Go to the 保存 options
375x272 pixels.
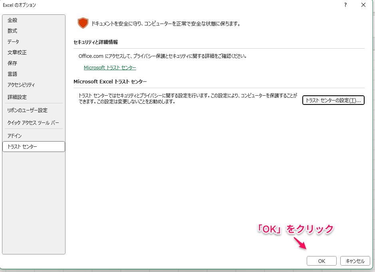[12, 63]
